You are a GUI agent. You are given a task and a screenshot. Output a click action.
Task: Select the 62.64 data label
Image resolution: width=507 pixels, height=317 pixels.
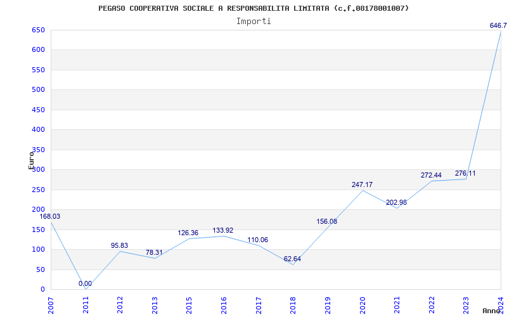click(x=292, y=259)
